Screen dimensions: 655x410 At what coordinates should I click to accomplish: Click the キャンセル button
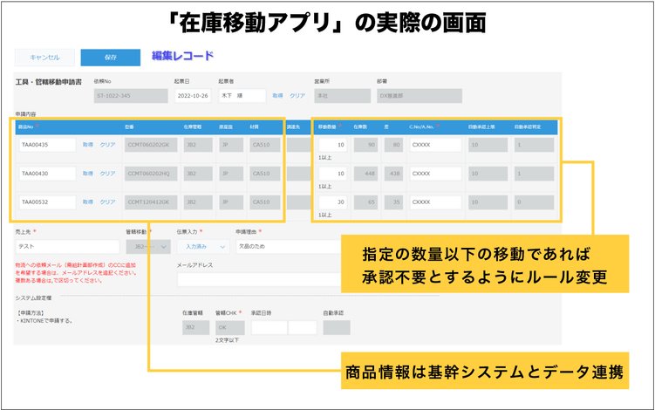[45, 58]
